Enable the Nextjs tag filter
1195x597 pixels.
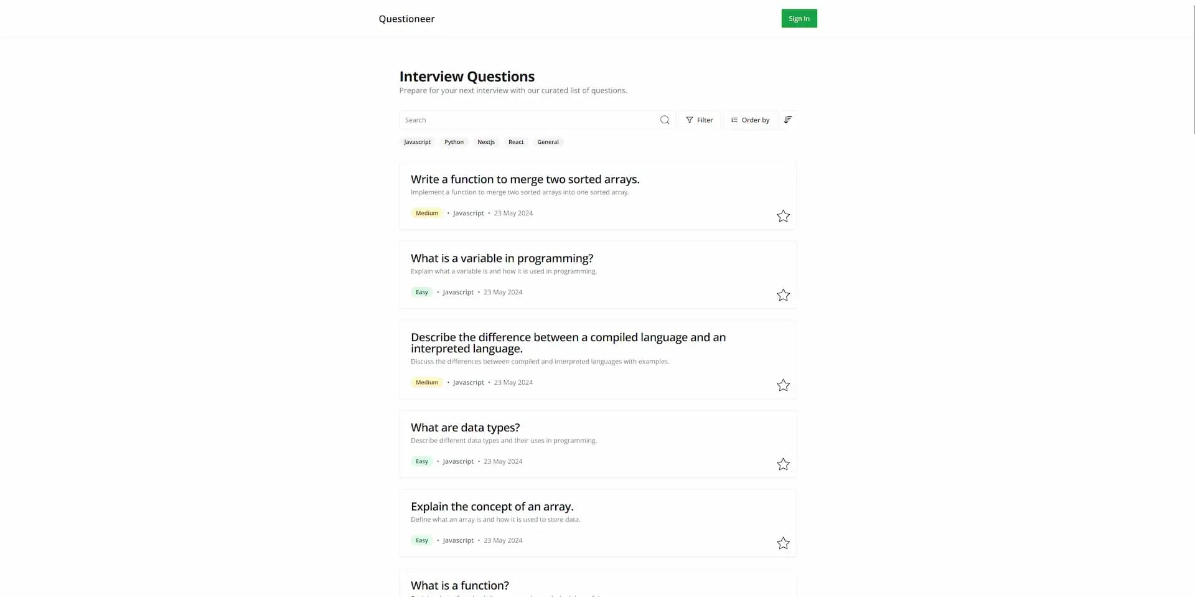pyautogui.click(x=486, y=142)
